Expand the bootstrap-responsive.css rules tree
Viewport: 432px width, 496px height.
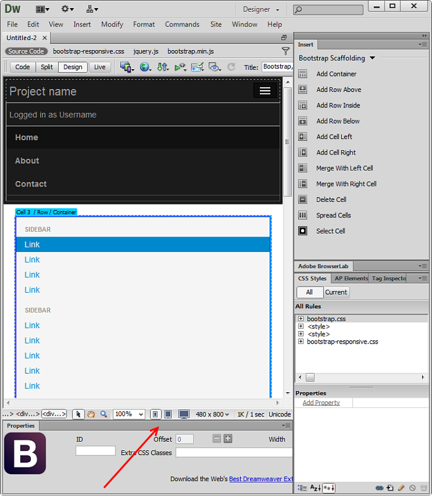coord(301,342)
